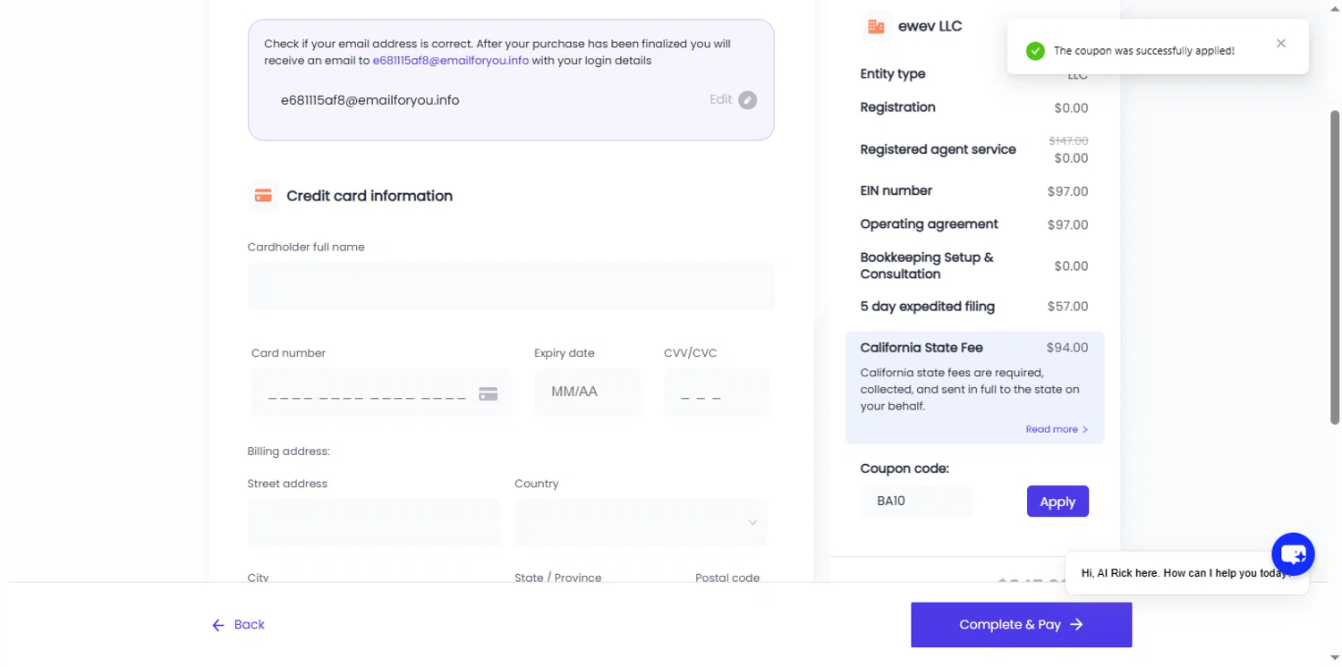This screenshot has width=1342, height=667.
Task: Click the displayed email e681115af8@emailforyou.info value
Action: pos(369,100)
